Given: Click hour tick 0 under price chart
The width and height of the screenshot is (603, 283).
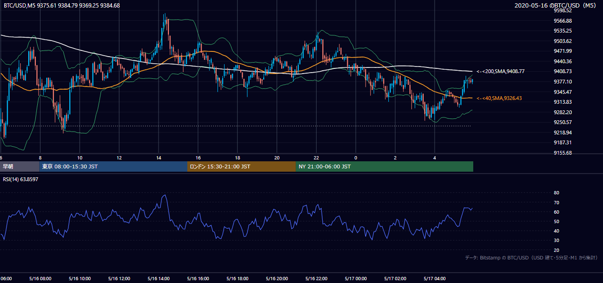Looking at the screenshot, I should tap(356, 158).
